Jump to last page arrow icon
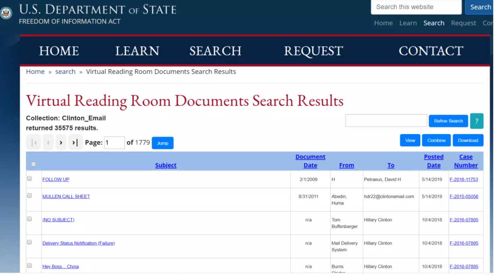 coord(75,143)
